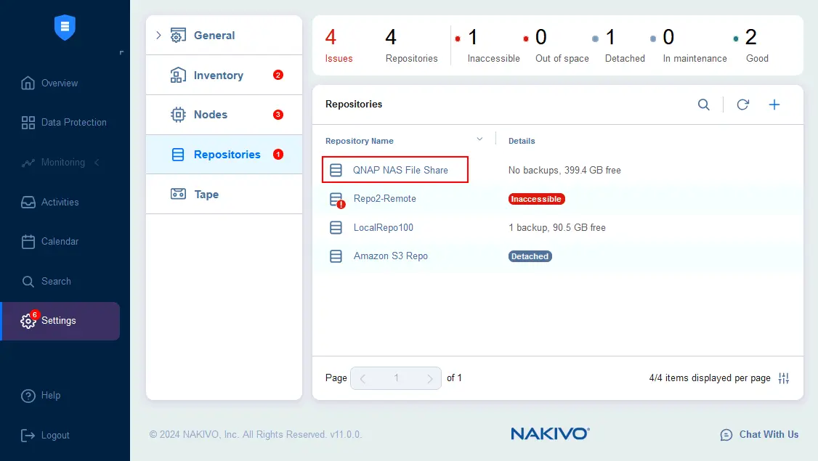Click the Detached status badge
The height and width of the screenshot is (461, 818).
[x=530, y=256]
